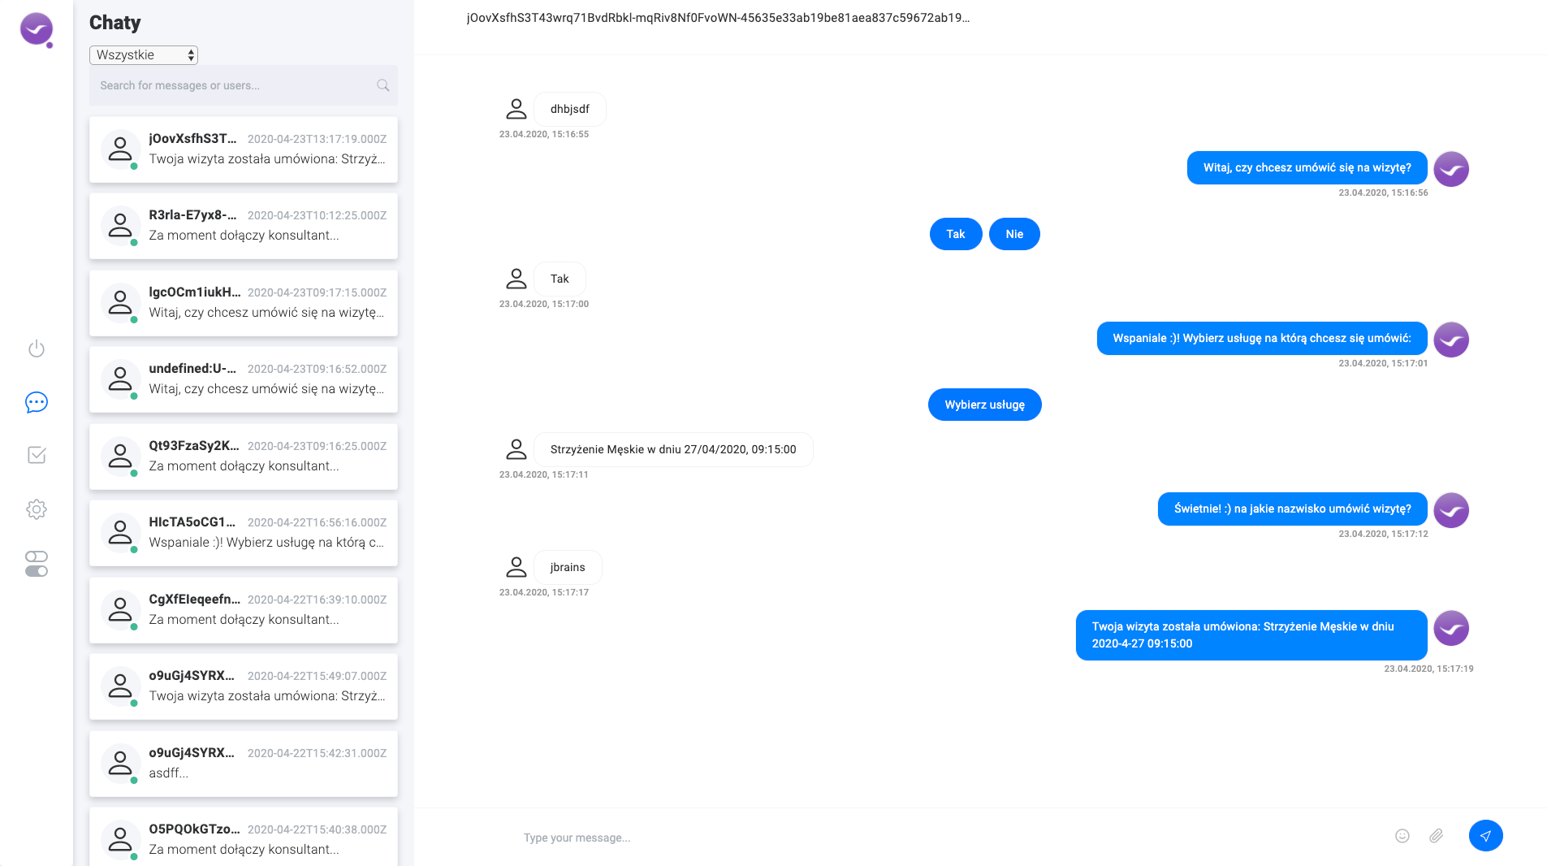This screenshot has width=1547, height=866.
Task: Click the Wybierz usługę button
Action: pos(984,405)
